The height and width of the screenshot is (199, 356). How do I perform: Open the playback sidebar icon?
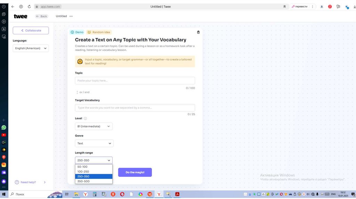(x=4, y=22)
